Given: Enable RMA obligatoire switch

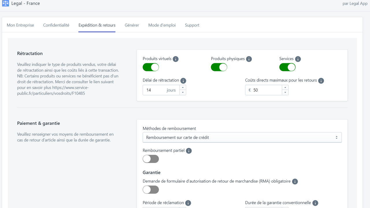Looking at the screenshot, I should [x=151, y=190].
